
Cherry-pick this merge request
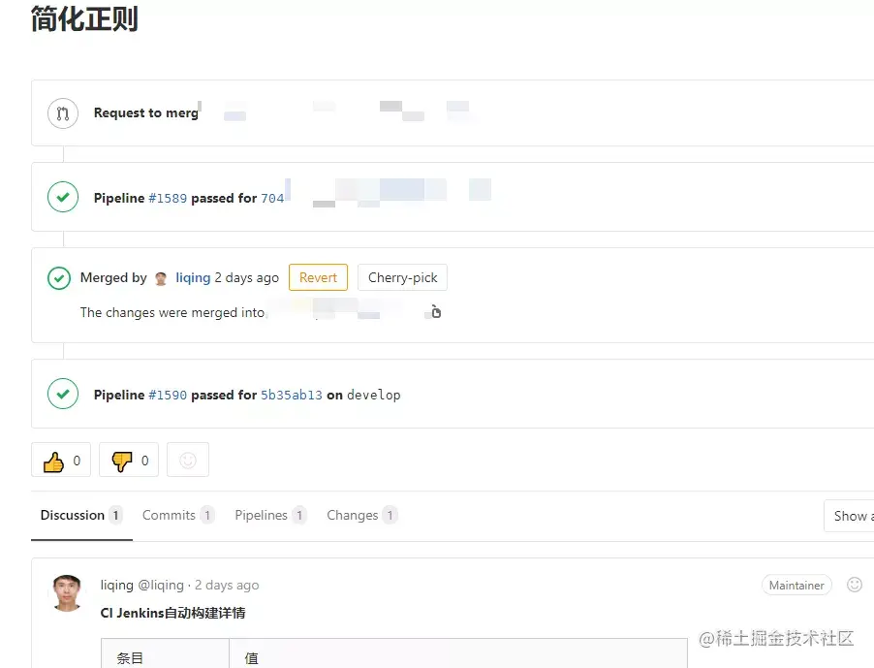pyautogui.click(x=402, y=277)
